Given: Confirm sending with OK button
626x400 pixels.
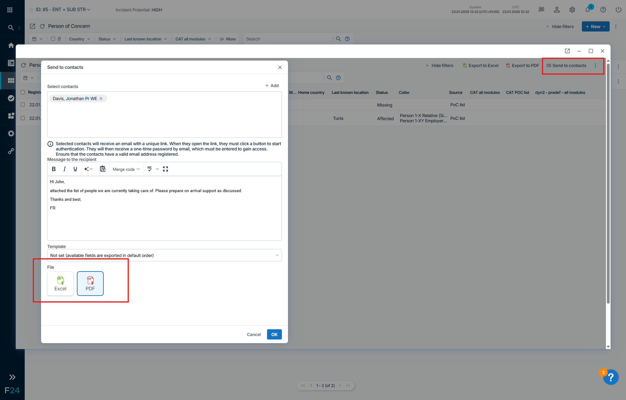Looking at the screenshot, I should 274,335.
